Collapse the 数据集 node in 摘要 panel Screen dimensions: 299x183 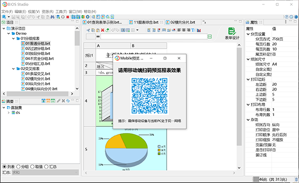pyautogui.click(x=4, y=108)
